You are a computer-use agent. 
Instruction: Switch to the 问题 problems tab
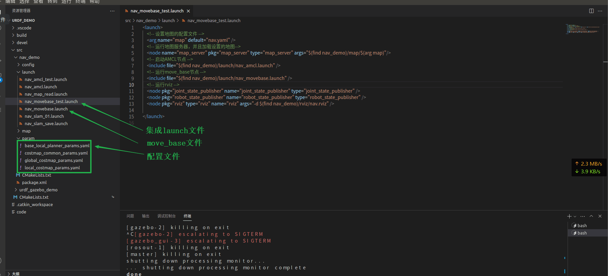coord(130,216)
